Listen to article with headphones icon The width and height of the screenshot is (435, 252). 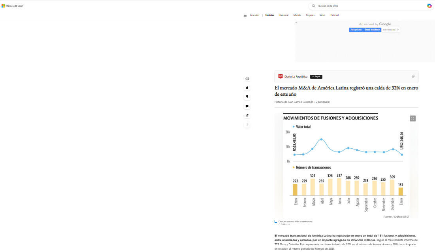point(247,78)
